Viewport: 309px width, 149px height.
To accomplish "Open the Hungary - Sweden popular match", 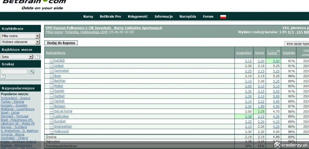I will click(x=14, y=105).
